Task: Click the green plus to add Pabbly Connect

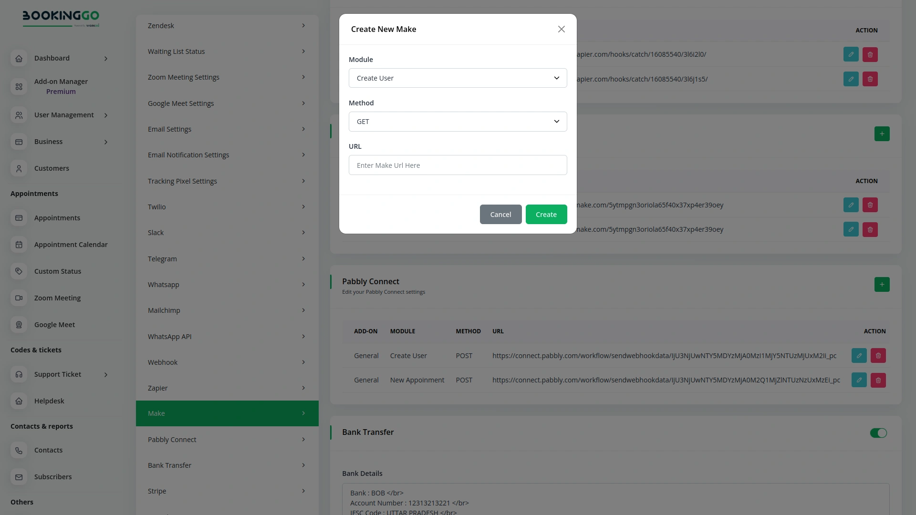Action: (x=882, y=284)
